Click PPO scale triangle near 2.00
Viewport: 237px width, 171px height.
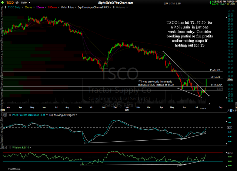pos(226,122)
